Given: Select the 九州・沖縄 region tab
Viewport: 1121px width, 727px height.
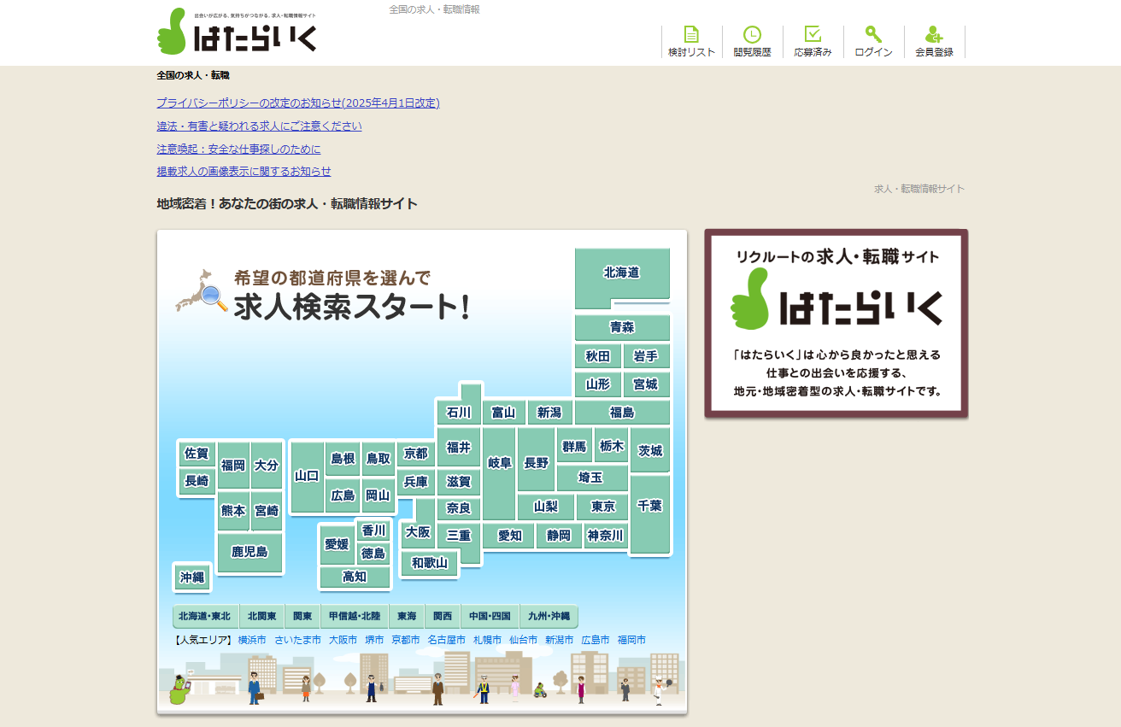Looking at the screenshot, I should point(549,616).
